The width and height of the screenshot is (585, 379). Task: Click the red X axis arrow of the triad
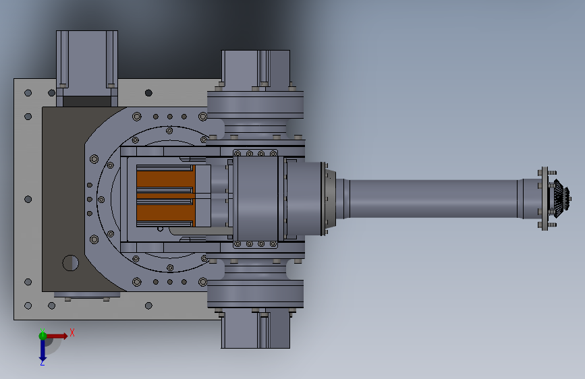click(57, 336)
